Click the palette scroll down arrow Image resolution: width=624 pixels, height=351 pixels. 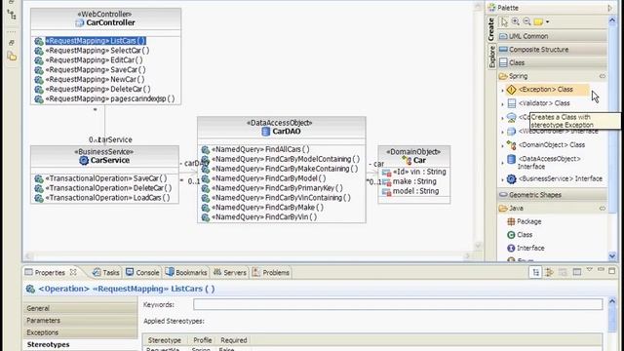pyautogui.click(x=612, y=255)
